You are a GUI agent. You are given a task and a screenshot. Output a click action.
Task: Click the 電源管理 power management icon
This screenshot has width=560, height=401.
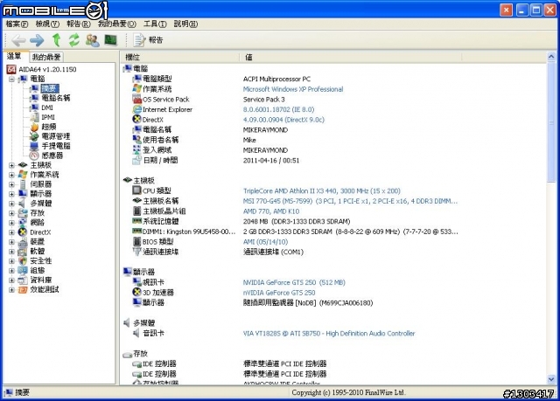(34, 136)
